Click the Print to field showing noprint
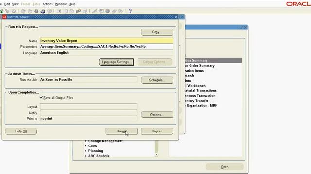 [88, 119]
